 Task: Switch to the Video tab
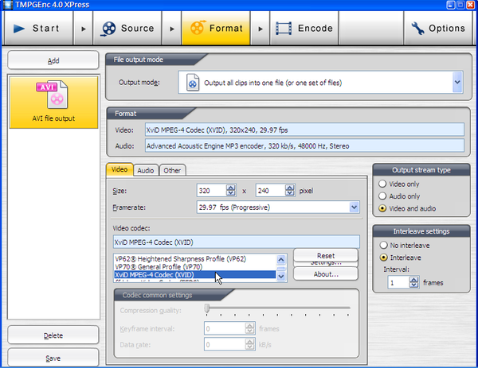pos(119,169)
